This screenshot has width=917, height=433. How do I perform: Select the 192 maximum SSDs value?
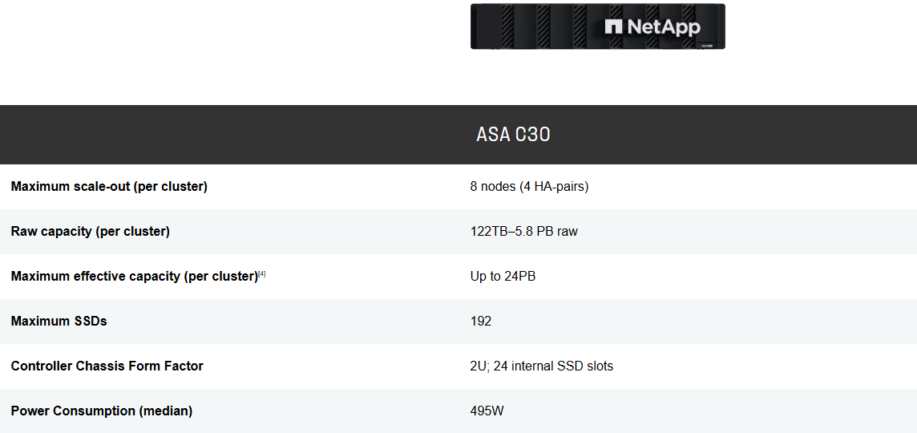tap(481, 322)
